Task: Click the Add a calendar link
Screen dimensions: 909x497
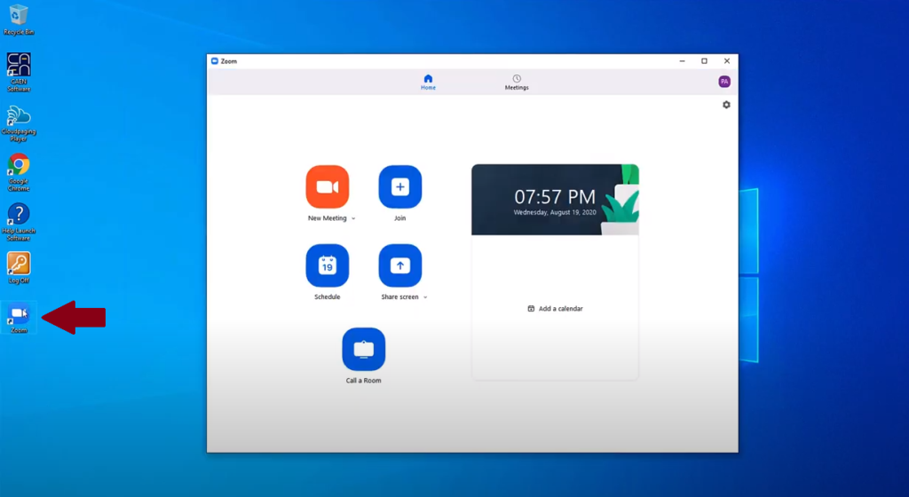Action: click(555, 309)
